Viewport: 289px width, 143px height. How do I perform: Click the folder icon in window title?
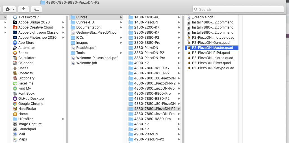point(43,2)
